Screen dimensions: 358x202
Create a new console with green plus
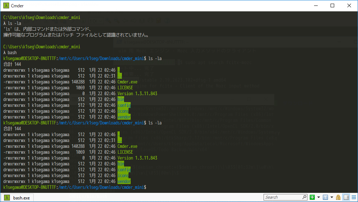[312, 197]
